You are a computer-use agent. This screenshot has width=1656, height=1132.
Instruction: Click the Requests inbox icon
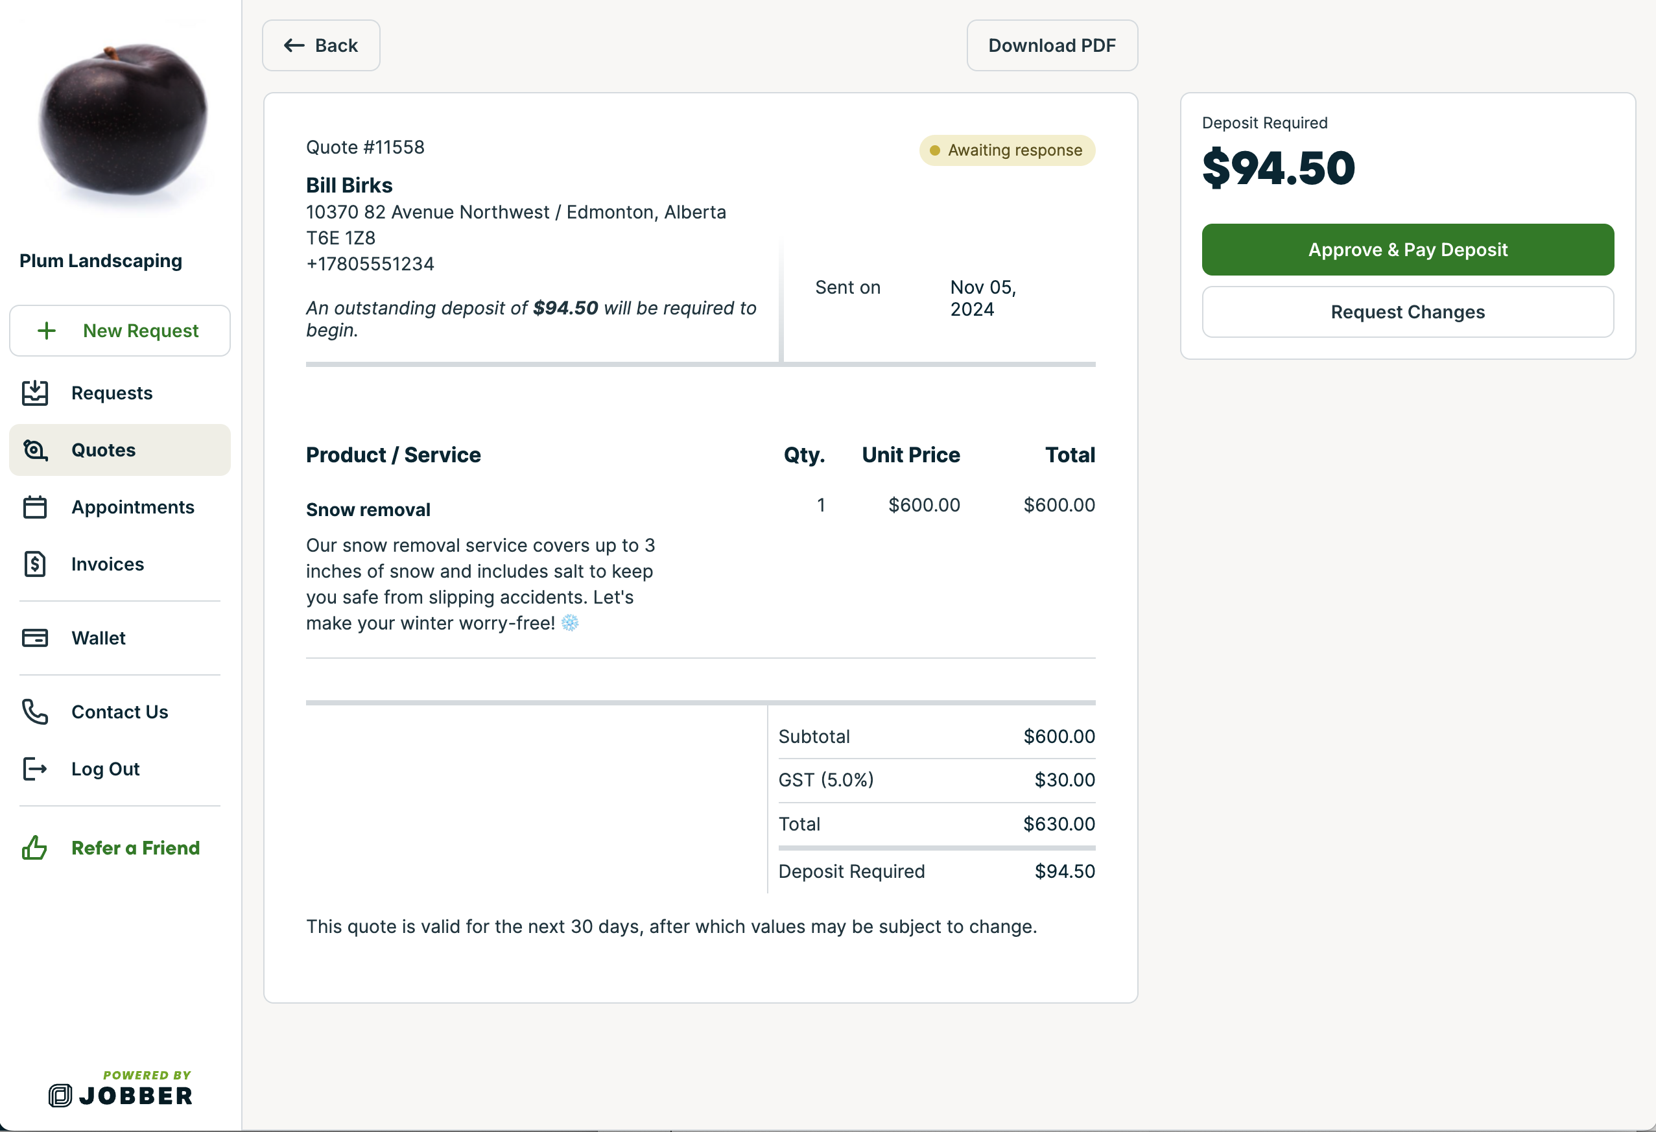click(x=35, y=394)
